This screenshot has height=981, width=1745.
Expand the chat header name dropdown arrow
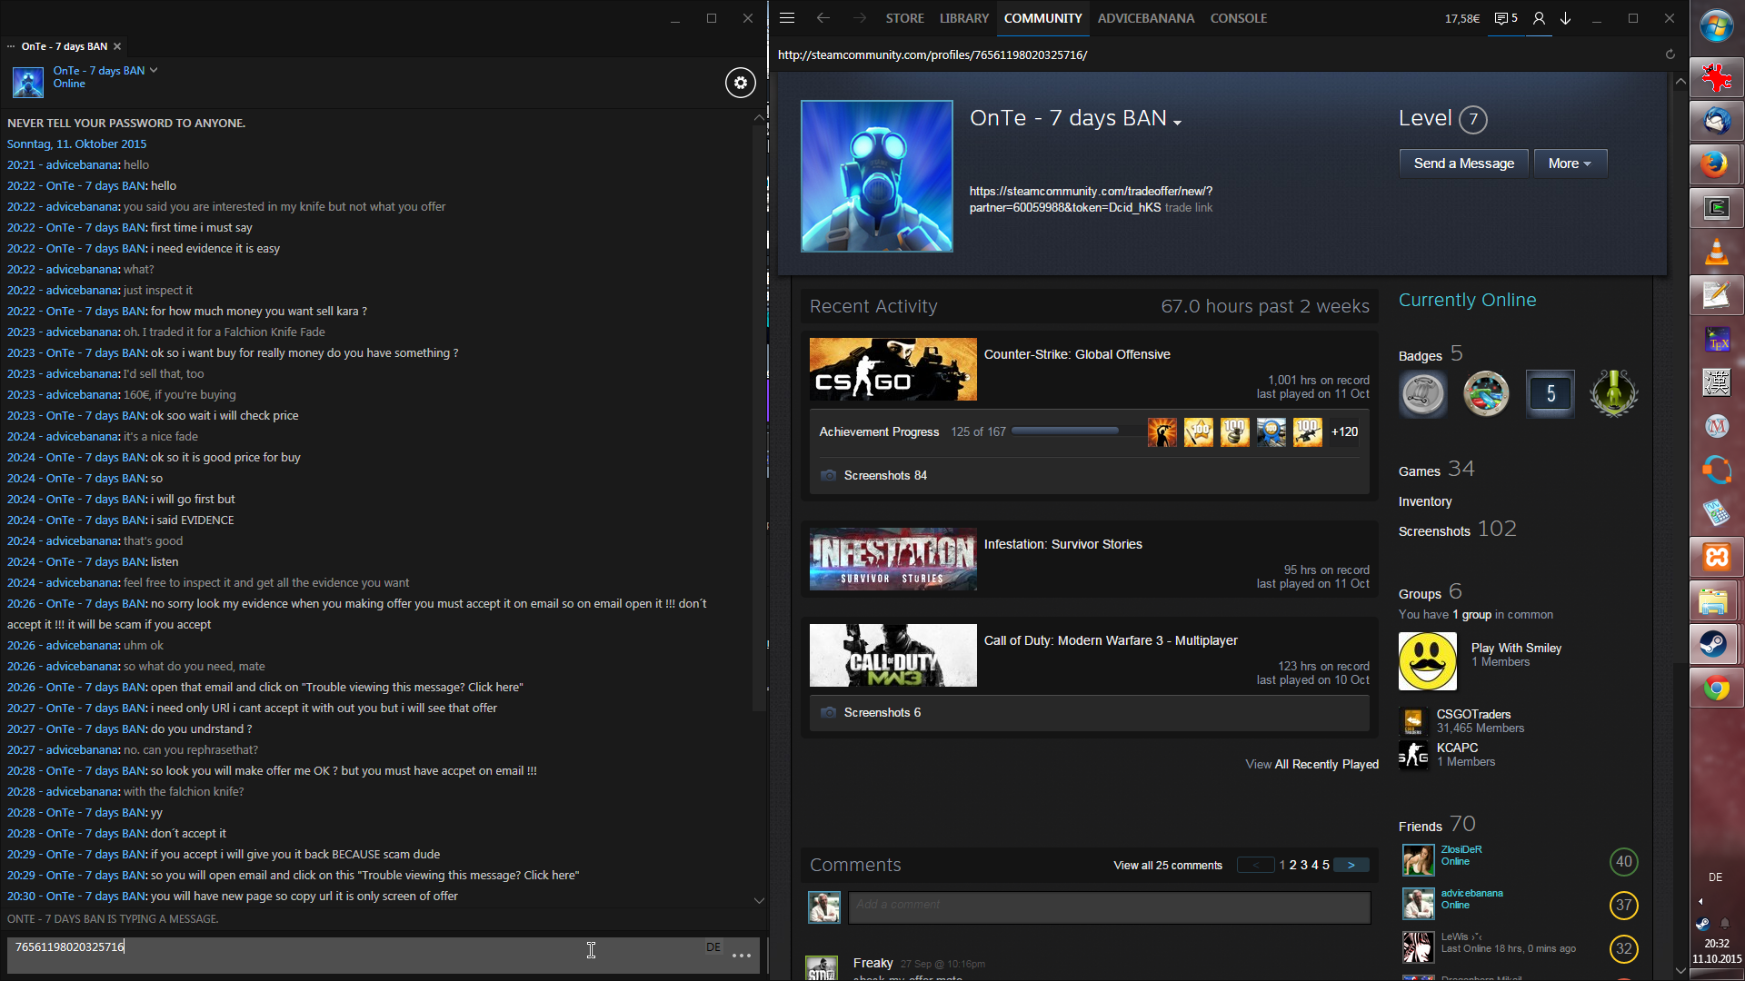point(154,70)
